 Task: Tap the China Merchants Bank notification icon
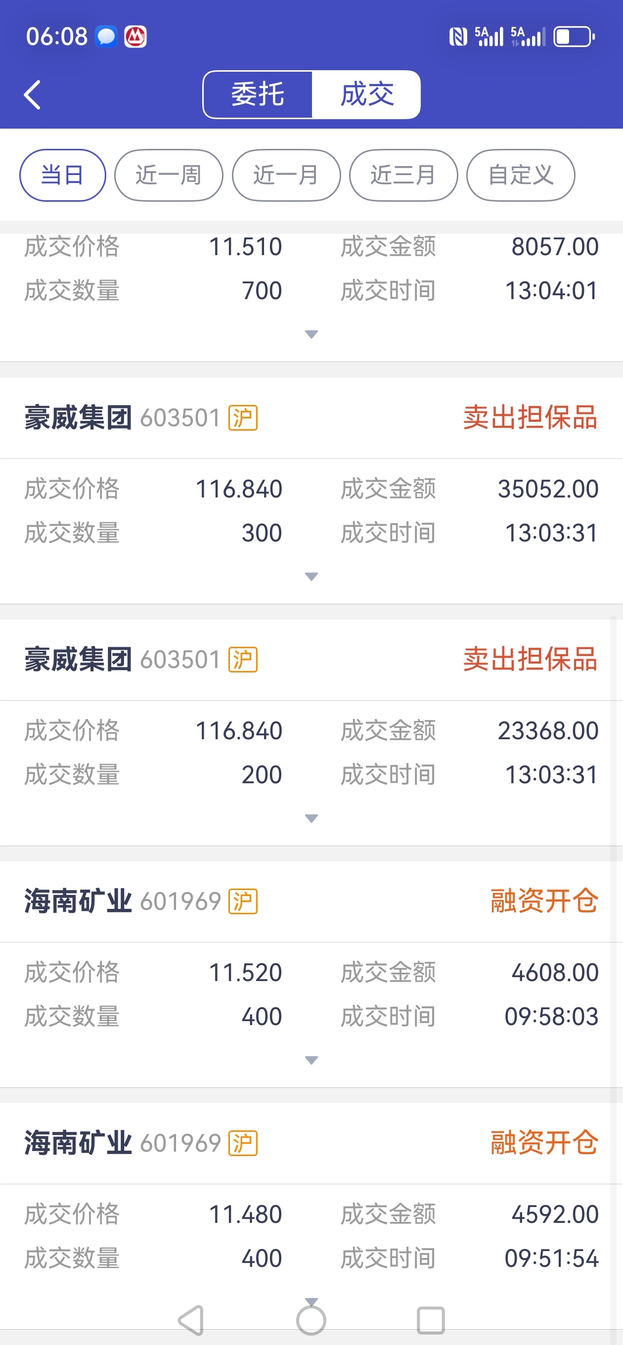(135, 37)
